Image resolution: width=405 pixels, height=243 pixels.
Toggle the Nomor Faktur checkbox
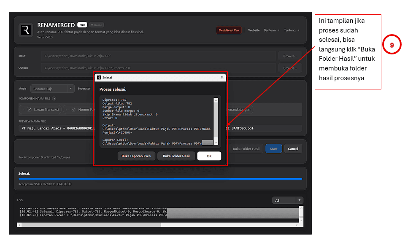point(73,110)
